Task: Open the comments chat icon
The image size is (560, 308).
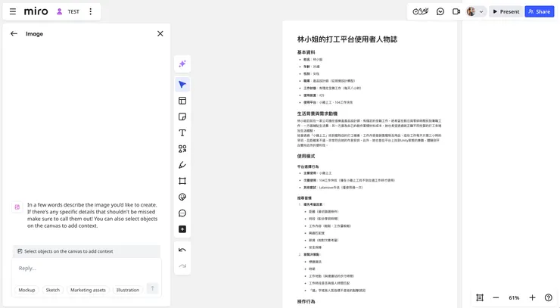Action: tap(440, 11)
